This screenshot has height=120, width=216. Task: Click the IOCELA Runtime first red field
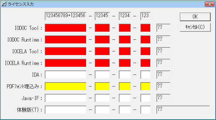(x=65, y=63)
